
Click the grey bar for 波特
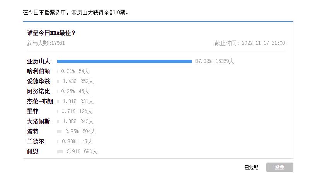click(59, 131)
